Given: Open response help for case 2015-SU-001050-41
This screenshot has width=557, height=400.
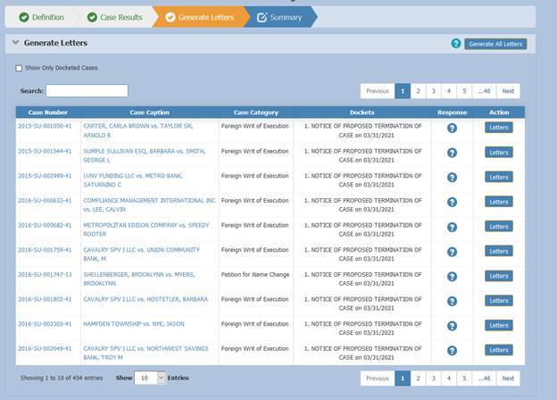Looking at the screenshot, I should 452,128.
